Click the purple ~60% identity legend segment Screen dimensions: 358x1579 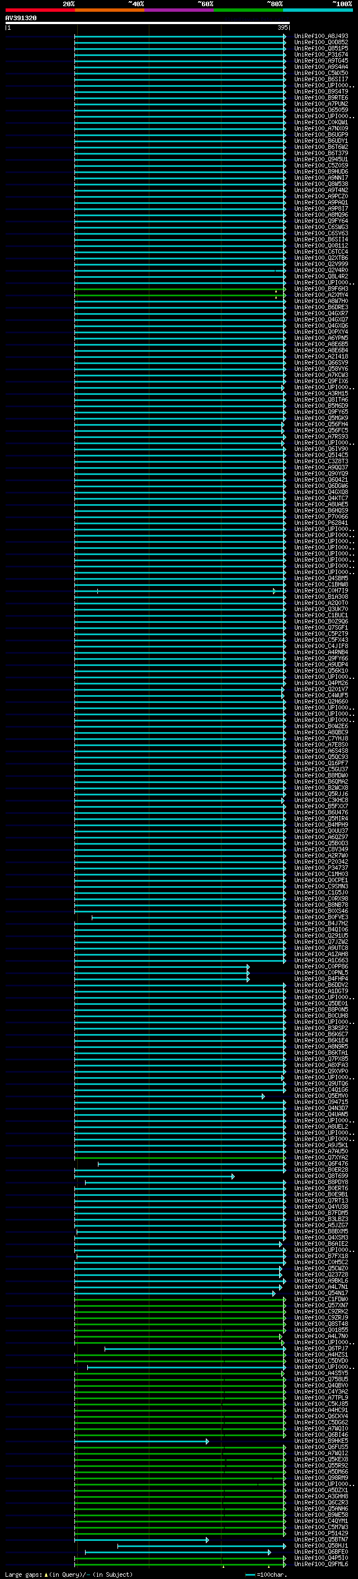coord(178,10)
